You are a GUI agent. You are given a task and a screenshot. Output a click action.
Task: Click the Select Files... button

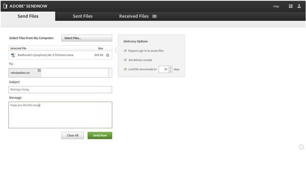point(87,38)
